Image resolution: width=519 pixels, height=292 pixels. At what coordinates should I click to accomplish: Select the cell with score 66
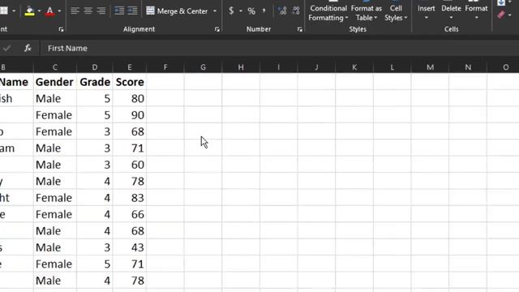point(130,214)
